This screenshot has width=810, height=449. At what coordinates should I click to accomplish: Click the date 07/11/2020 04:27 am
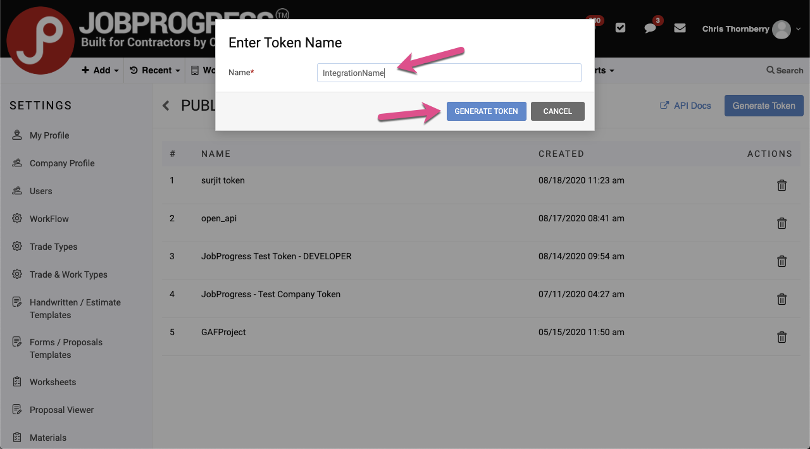coord(582,294)
